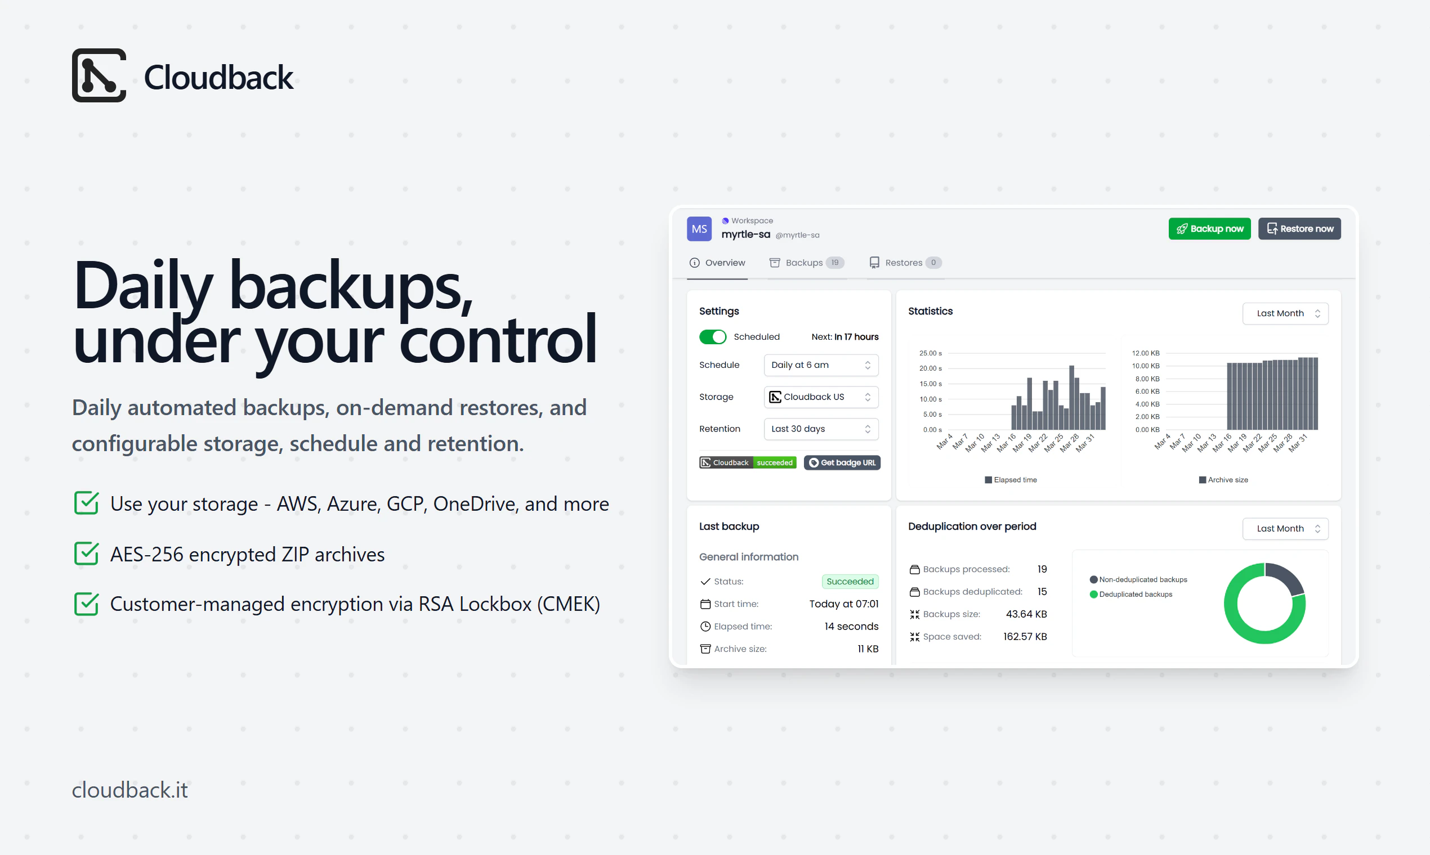Toggle the Scheduled switch off
The height and width of the screenshot is (855, 1430).
click(x=713, y=337)
